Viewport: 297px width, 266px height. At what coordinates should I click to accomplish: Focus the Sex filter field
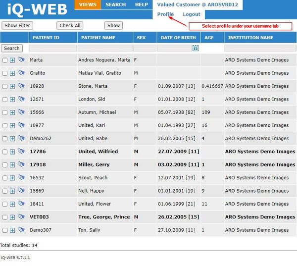(145, 48)
